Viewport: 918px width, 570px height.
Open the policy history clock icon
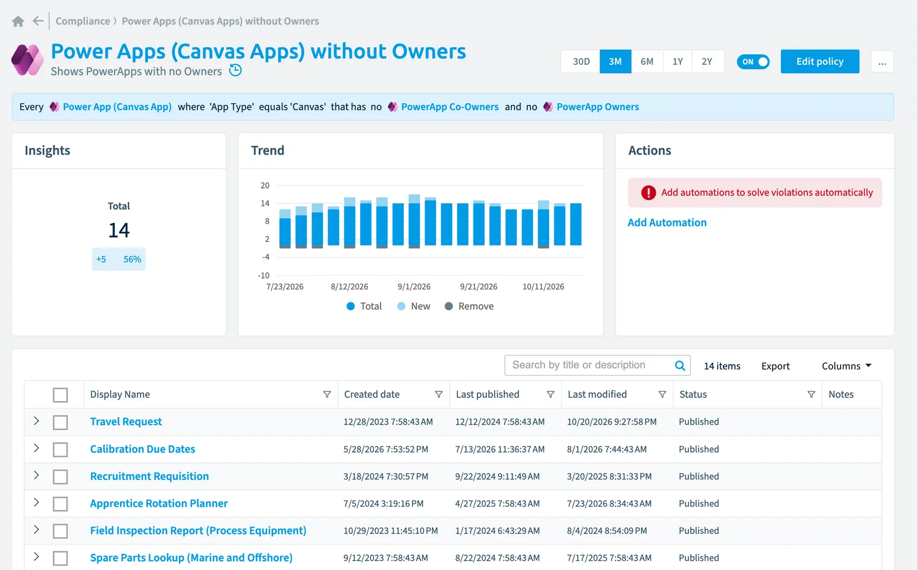coord(235,70)
